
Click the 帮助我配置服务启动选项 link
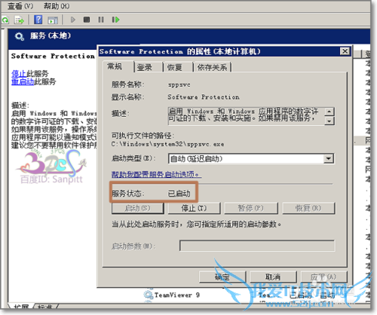156,174
